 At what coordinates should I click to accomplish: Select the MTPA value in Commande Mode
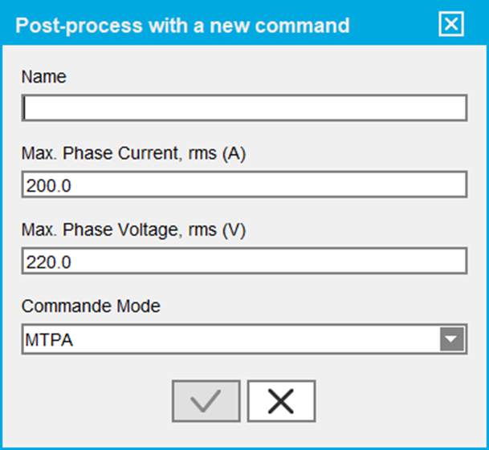point(50,340)
